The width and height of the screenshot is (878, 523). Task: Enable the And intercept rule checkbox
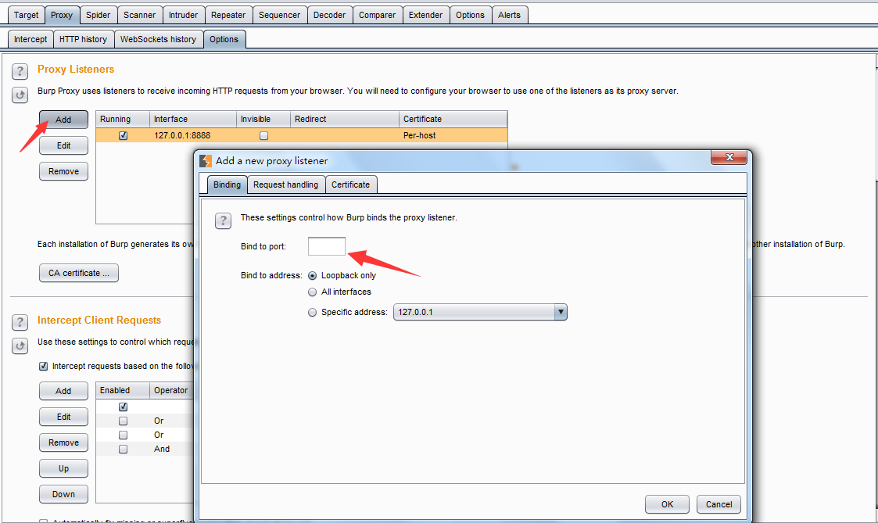point(124,449)
